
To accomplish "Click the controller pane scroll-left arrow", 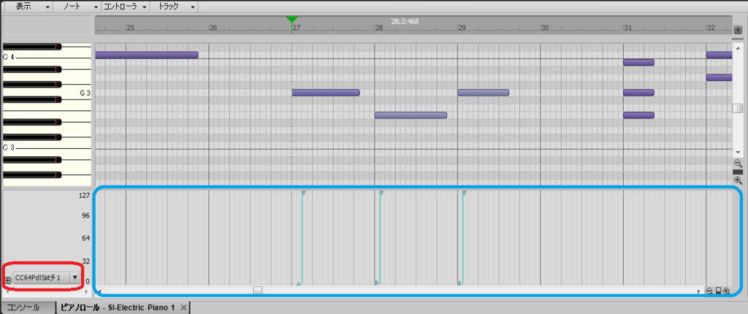I will 99,290.
